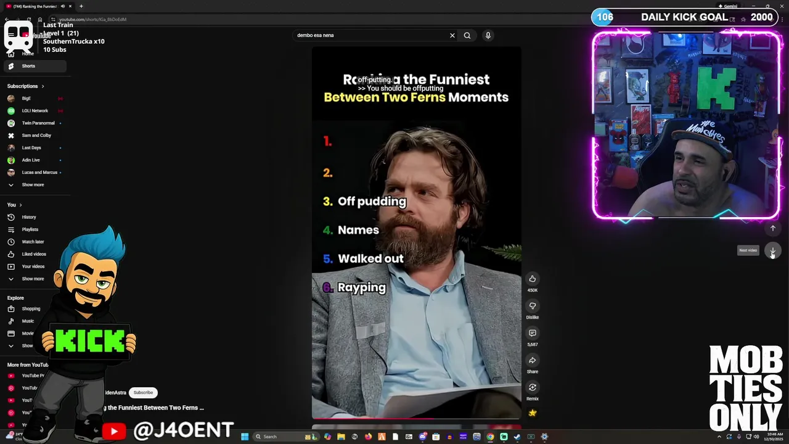
Task: Go back in the browser
Action: point(7,19)
